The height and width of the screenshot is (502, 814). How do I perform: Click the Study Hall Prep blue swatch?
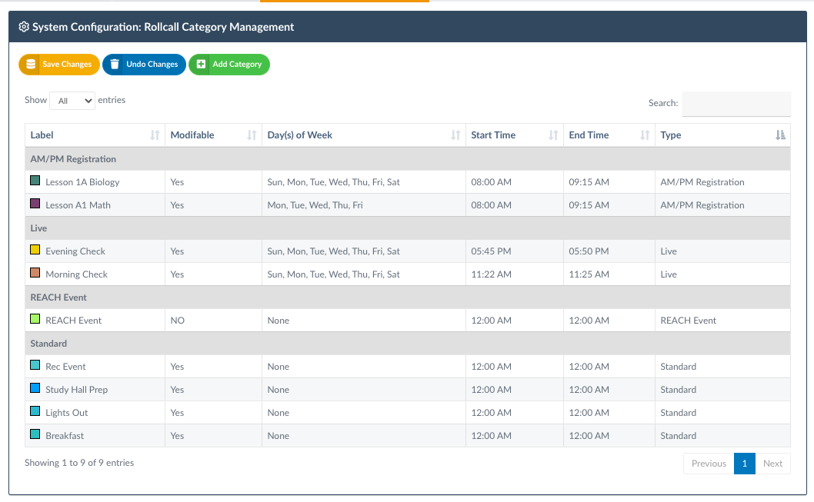click(x=35, y=388)
